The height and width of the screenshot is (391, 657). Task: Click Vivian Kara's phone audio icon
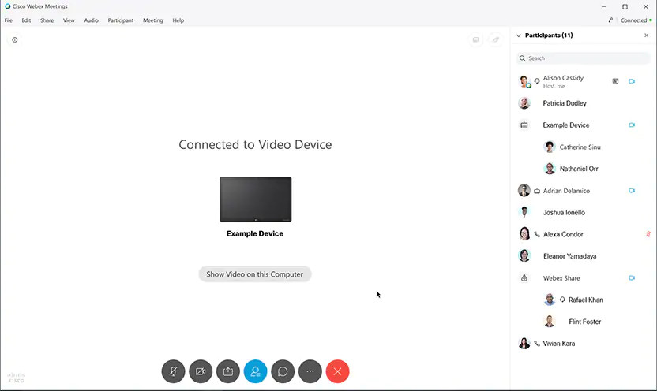[x=537, y=344]
